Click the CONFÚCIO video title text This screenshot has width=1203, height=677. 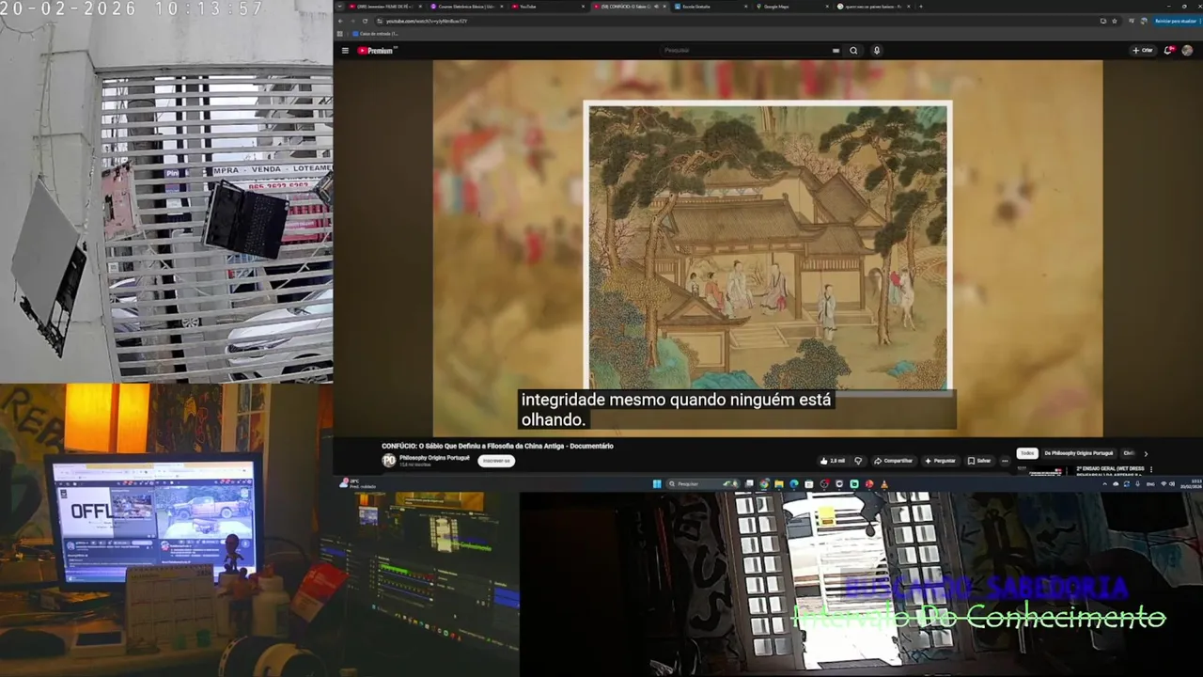pos(497,446)
